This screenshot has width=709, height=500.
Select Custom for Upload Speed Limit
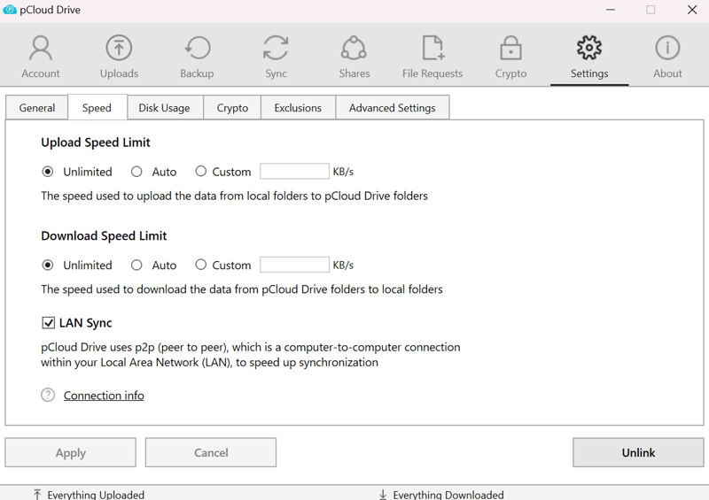pyautogui.click(x=201, y=171)
